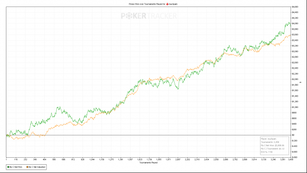Image resolution: width=307 pixels, height=173 pixels.
Task: Click the 1,275 tick on the x-axis
Action: (111, 159)
